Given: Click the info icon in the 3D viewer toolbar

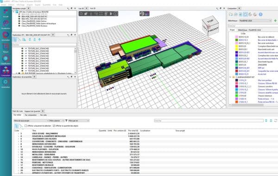Looking at the screenshot, I should pos(115,13).
